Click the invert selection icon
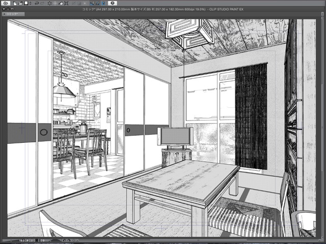 point(79,4)
